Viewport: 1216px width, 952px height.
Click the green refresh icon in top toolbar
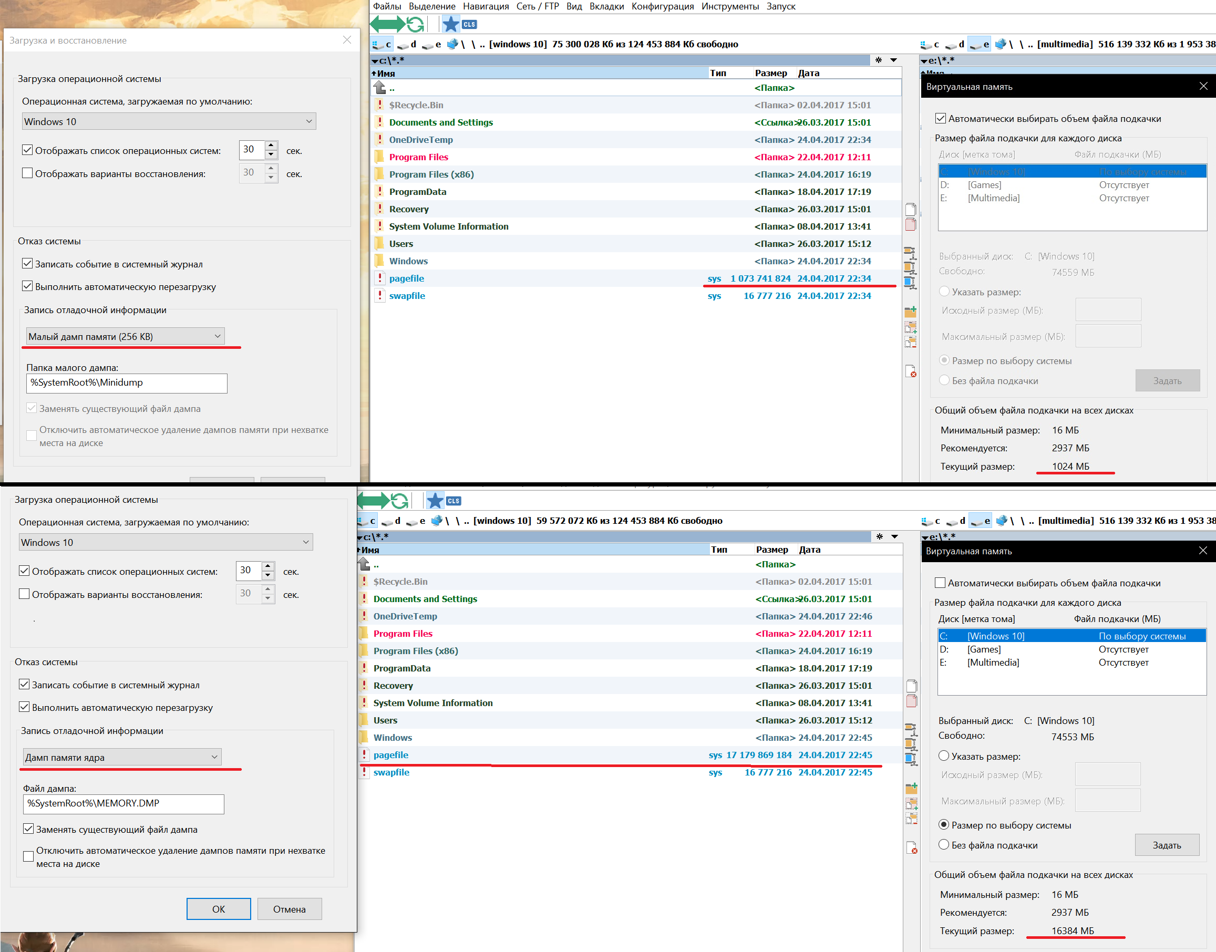pyautogui.click(x=415, y=24)
